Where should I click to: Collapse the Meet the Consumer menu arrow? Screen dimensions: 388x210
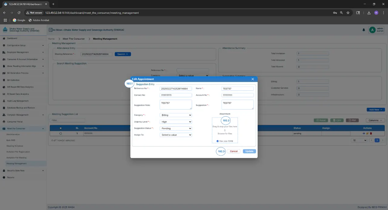pyautogui.click(x=43, y=129)
